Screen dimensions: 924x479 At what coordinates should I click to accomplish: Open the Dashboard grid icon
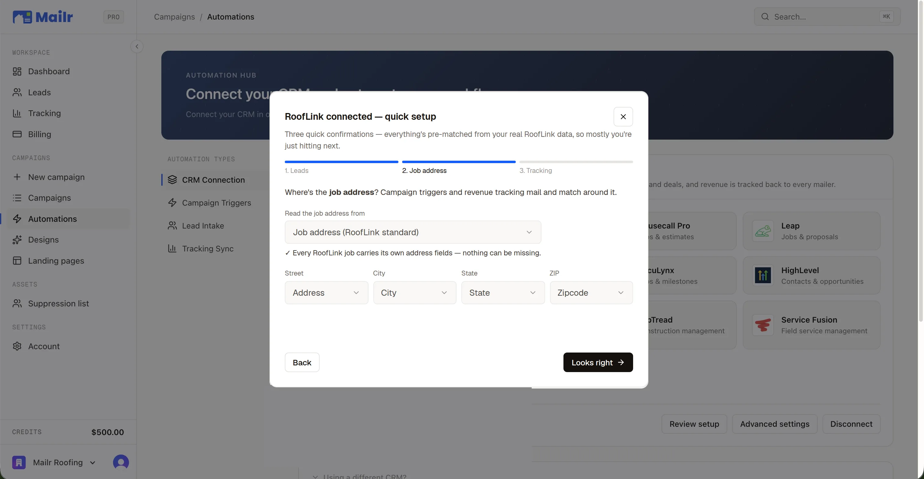coord(17,71)
